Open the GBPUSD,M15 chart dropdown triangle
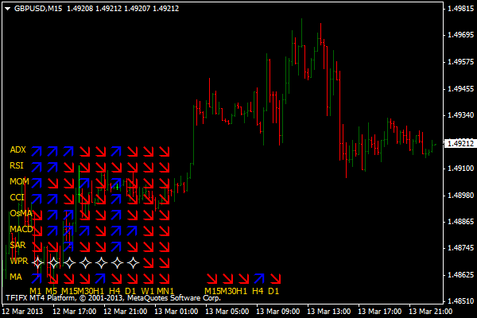 8,9
